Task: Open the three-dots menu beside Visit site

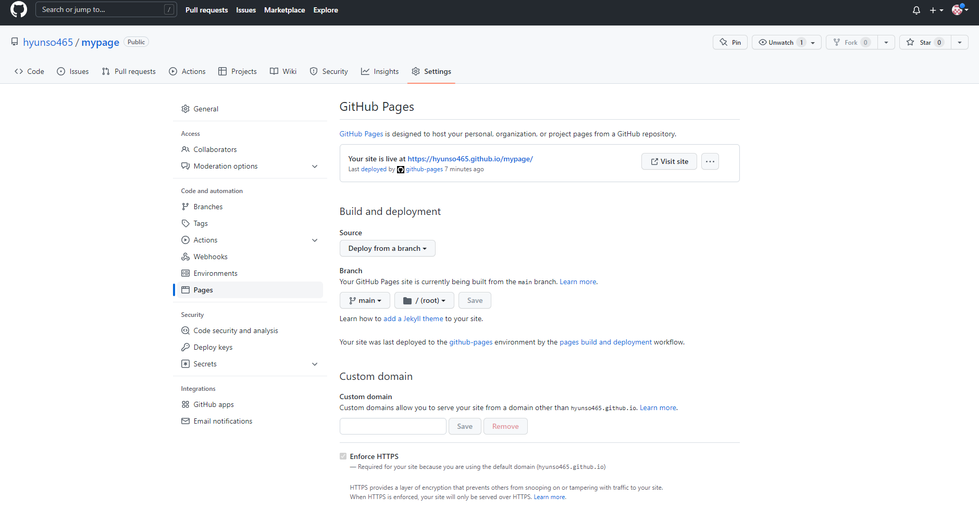Action: (x=710, y=161)
